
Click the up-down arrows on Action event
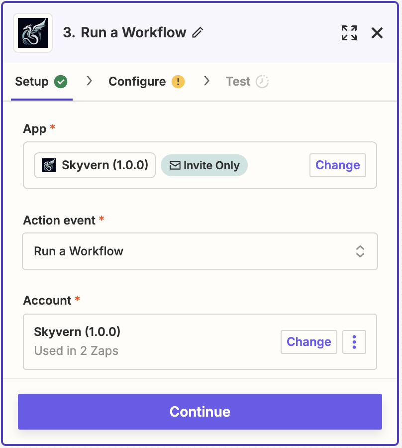[360, 251]
